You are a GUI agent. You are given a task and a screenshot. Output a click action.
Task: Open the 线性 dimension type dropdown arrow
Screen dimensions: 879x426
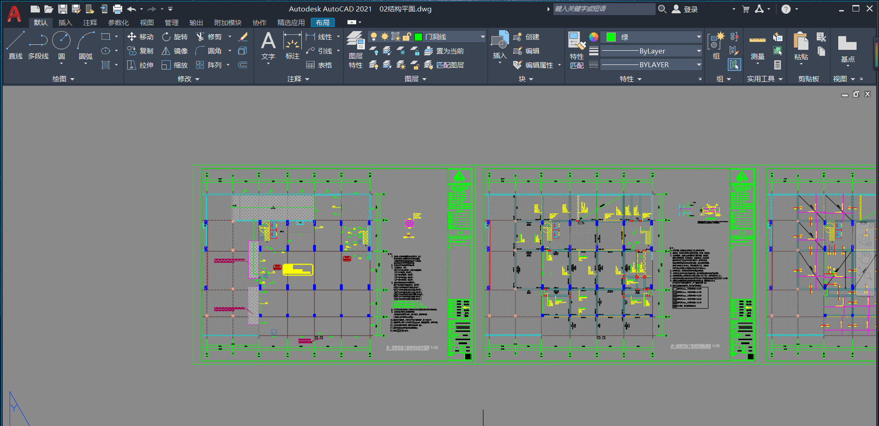(x=338, y=37)
